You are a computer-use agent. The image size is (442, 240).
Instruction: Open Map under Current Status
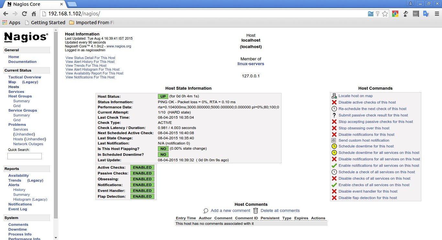pyautogui.click(x=12, y=82)
